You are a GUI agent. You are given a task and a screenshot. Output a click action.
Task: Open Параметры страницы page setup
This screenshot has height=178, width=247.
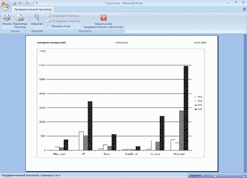[20, 20]
